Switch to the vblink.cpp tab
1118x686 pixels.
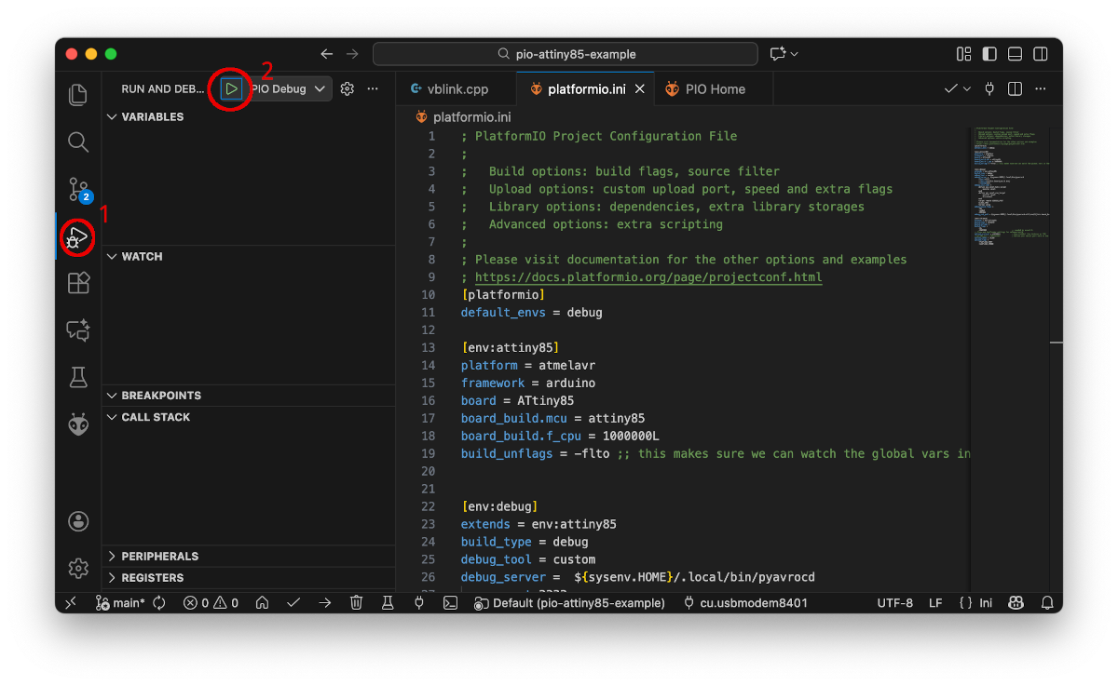coord(457,89)
